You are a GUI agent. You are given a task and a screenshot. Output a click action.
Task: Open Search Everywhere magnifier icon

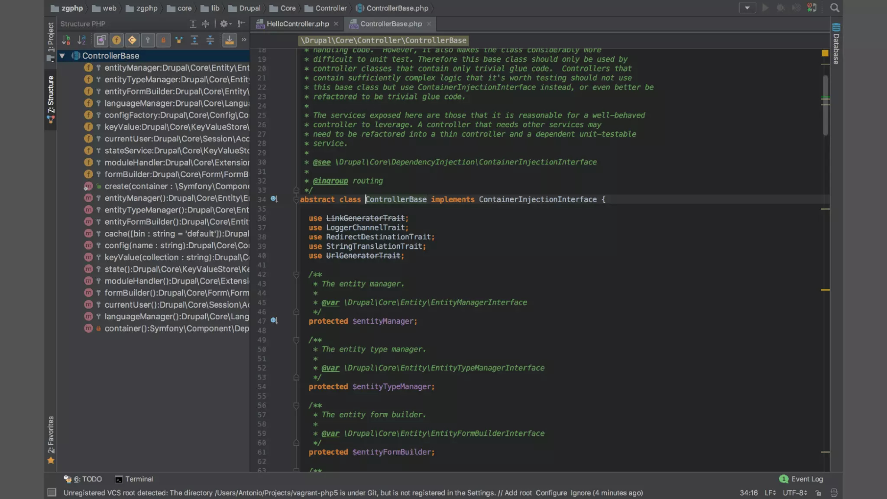[x=835, y=8]
